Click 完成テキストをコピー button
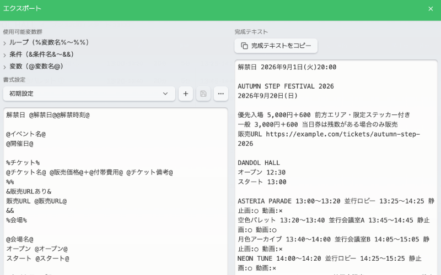The image size is (441, 275). click(276, 46)
